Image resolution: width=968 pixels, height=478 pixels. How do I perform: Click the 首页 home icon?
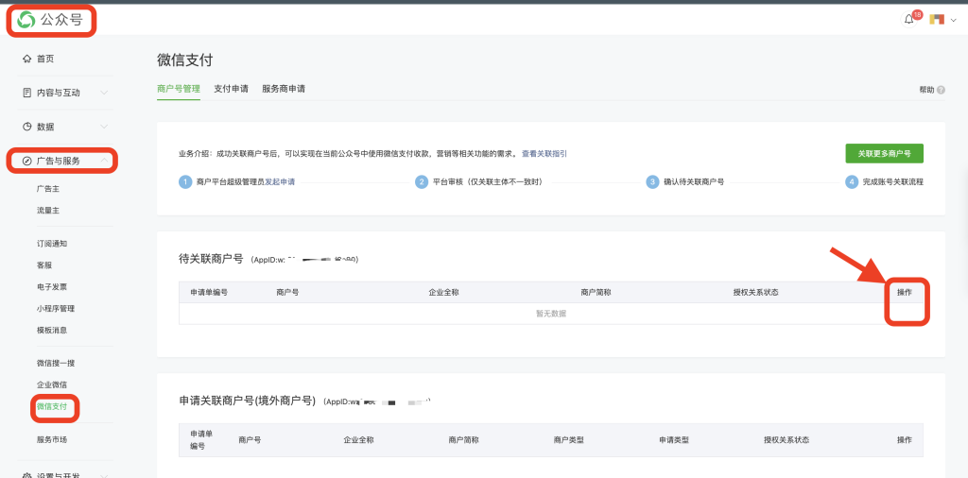click(26, 59)
